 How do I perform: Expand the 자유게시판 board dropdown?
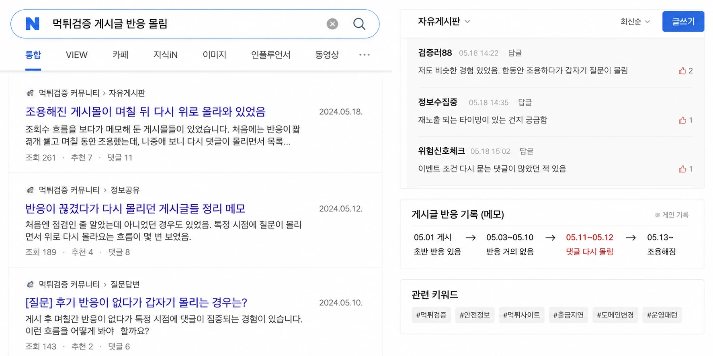[x=444, y=21]
